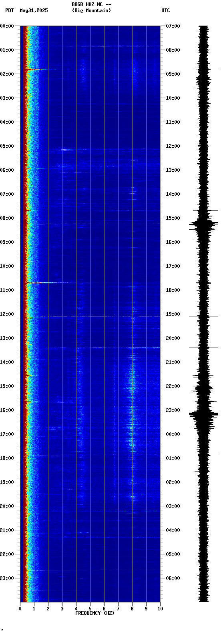Click the 08:00 PDT label on the left axis
The height and width of the screenshot is (634, 221).
[x=7, y=218]
